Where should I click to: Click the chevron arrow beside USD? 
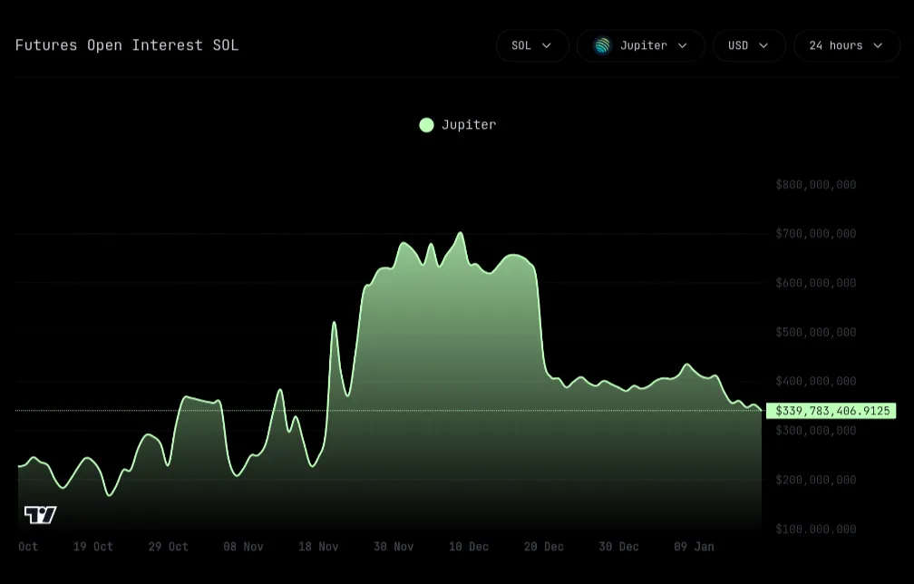point(763,45)
